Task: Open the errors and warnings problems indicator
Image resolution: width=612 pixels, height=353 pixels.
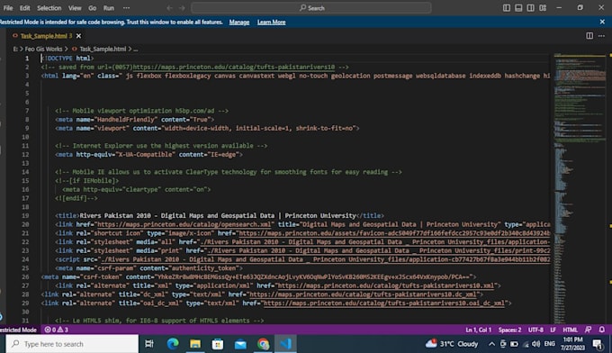Action: pos(57,330)
